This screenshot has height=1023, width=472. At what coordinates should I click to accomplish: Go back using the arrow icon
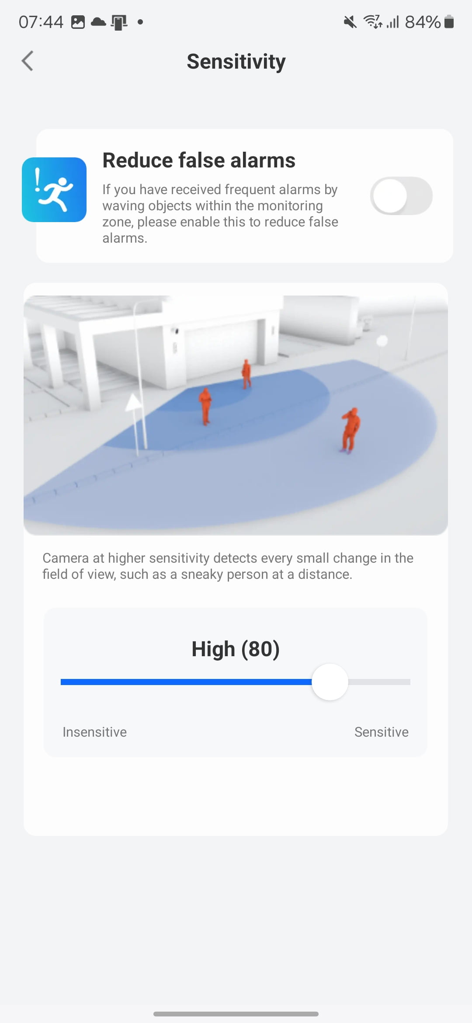coord(28,61)
